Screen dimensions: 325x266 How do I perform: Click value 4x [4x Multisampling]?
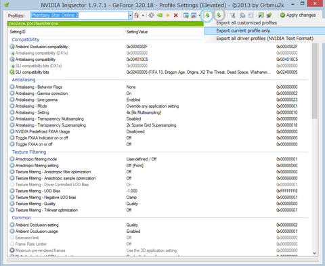tap(144, 112)
